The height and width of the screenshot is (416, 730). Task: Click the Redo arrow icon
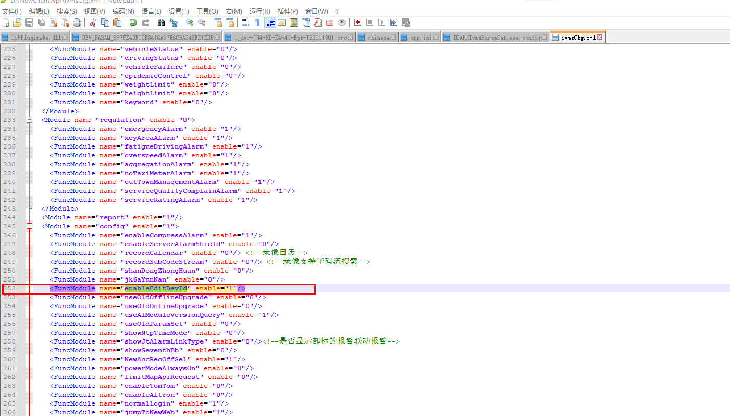pos(145,22)
